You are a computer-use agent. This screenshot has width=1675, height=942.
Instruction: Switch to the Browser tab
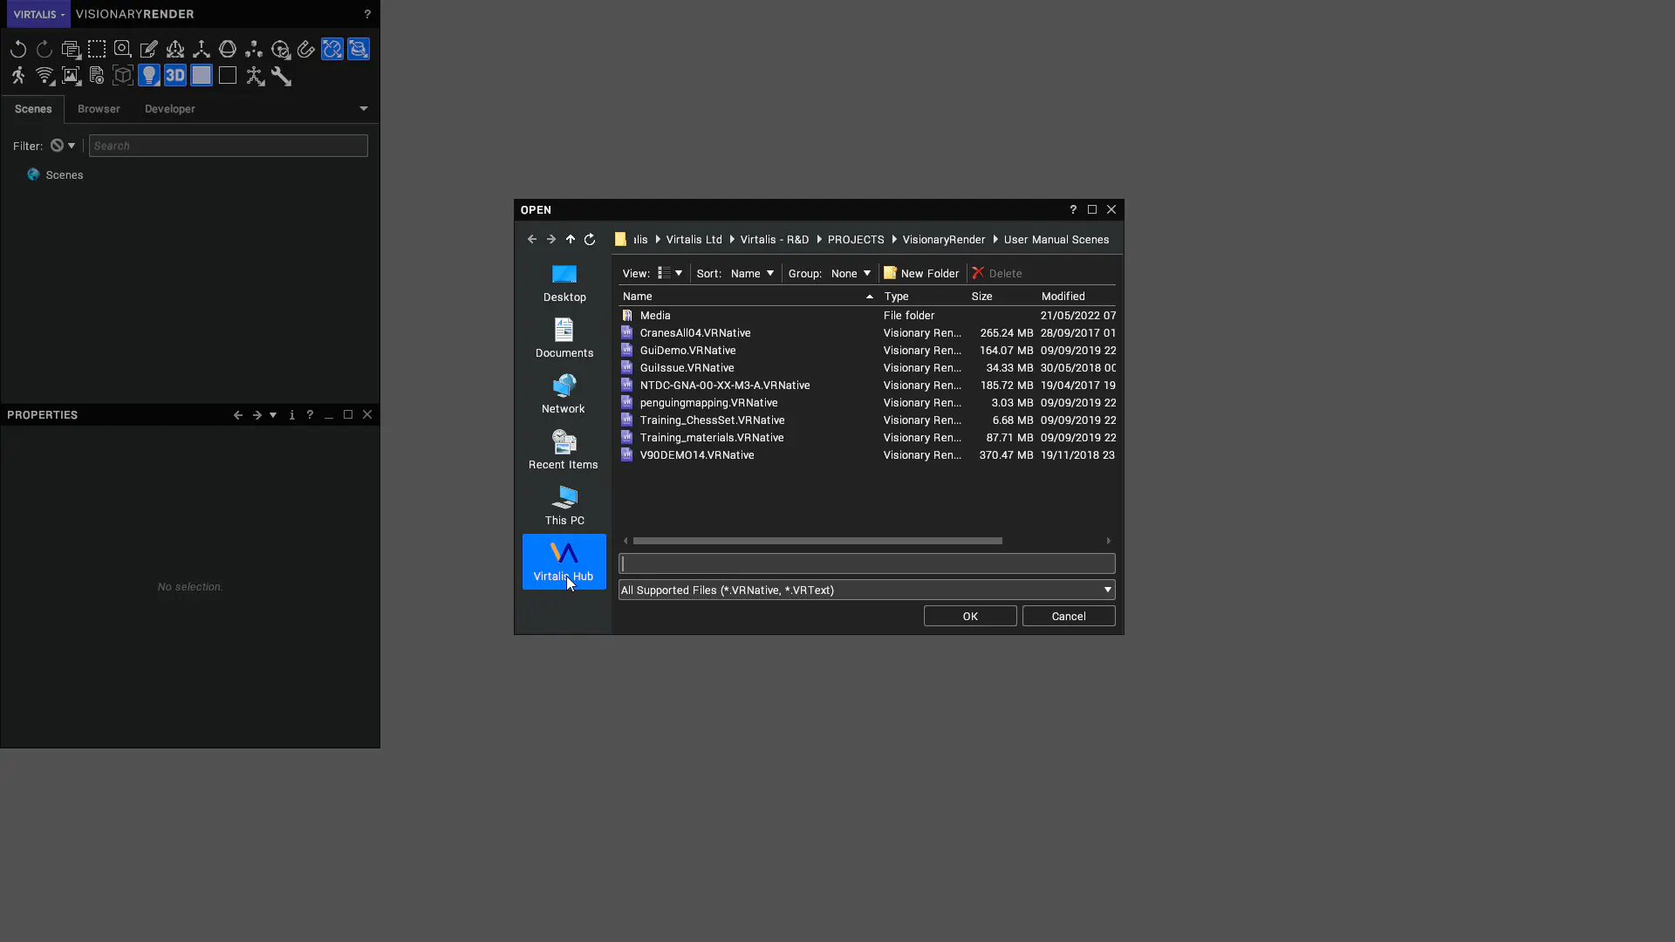99,109
